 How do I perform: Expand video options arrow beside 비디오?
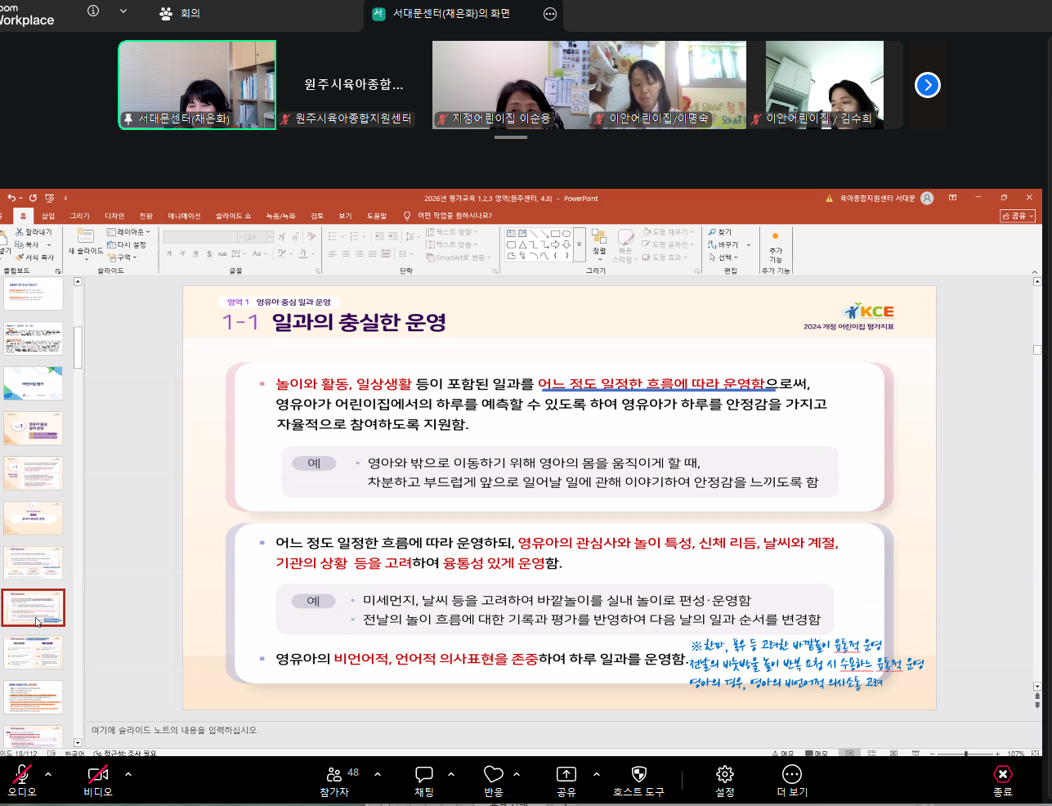coord(128,773)
